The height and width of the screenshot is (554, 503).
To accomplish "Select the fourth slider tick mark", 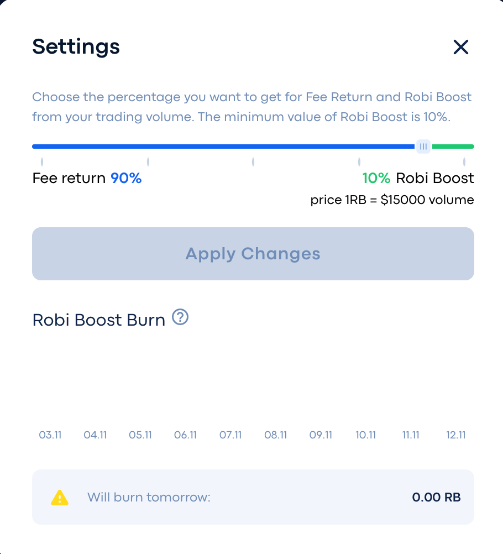I will (359, 162).
